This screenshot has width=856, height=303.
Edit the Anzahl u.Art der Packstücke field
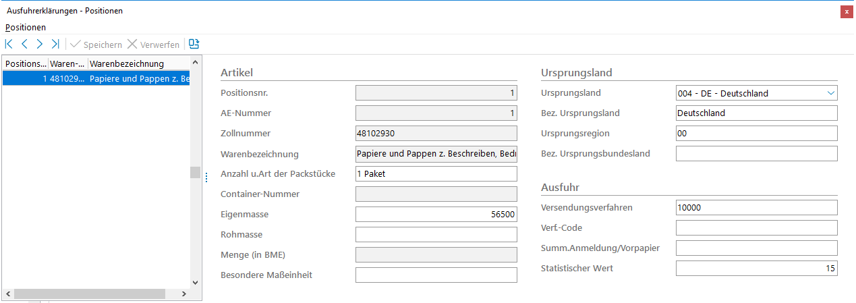pyautogui.click(x=436, y=174)
